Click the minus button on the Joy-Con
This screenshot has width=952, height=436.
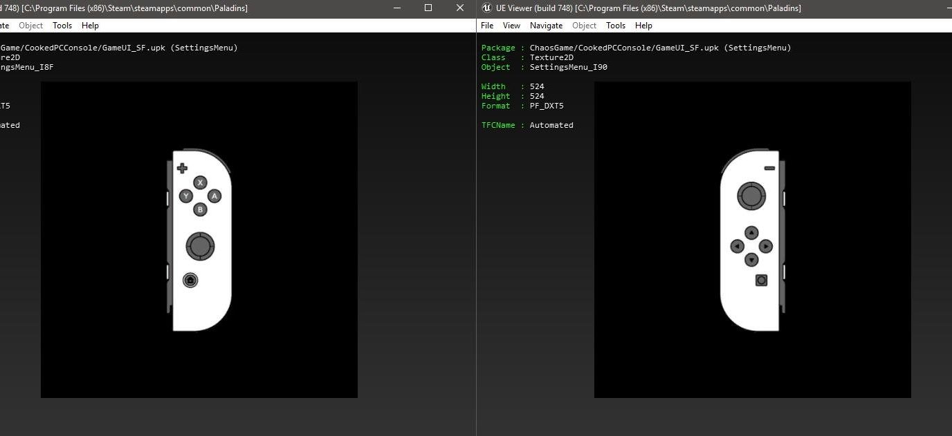coord(769,169)
